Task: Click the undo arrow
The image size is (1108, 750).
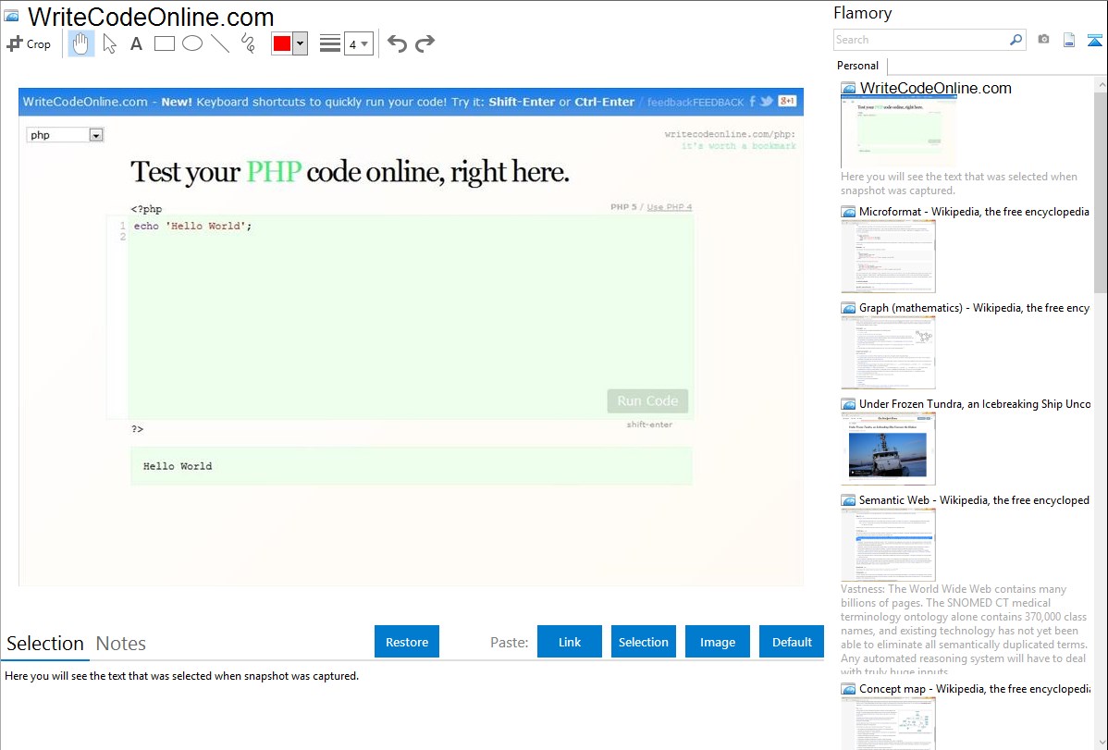Action: pos(397,43)
